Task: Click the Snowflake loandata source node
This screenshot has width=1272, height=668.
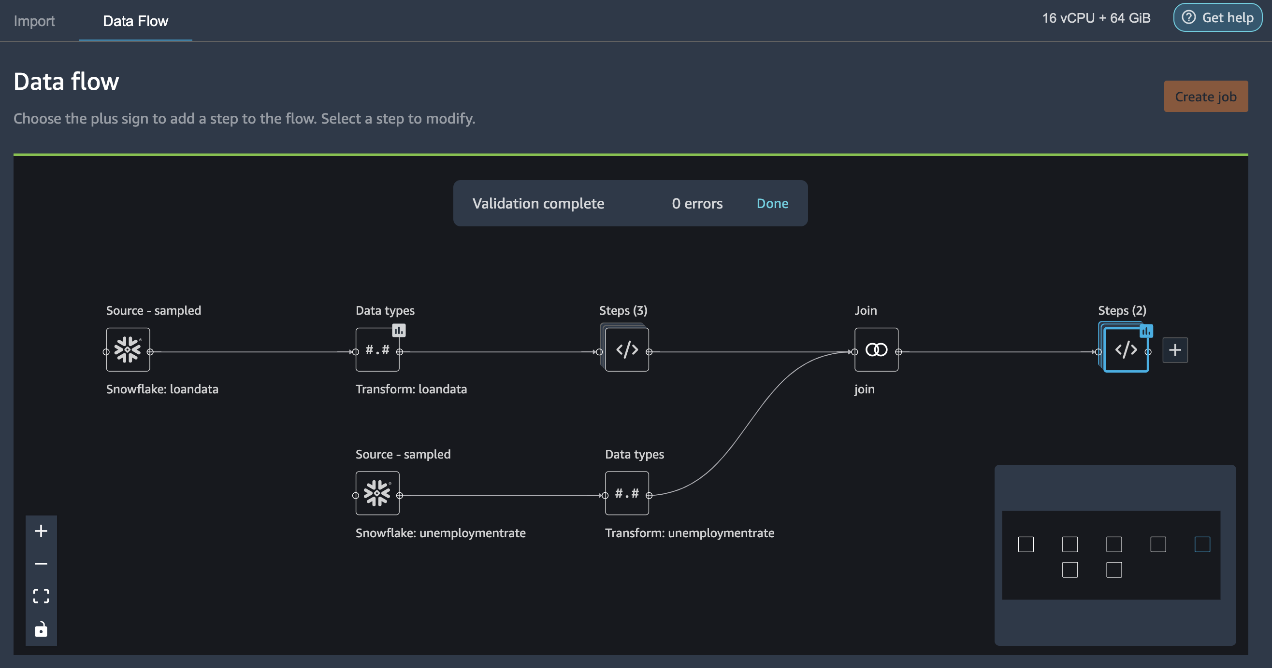Action: click(x=128, y=349)
